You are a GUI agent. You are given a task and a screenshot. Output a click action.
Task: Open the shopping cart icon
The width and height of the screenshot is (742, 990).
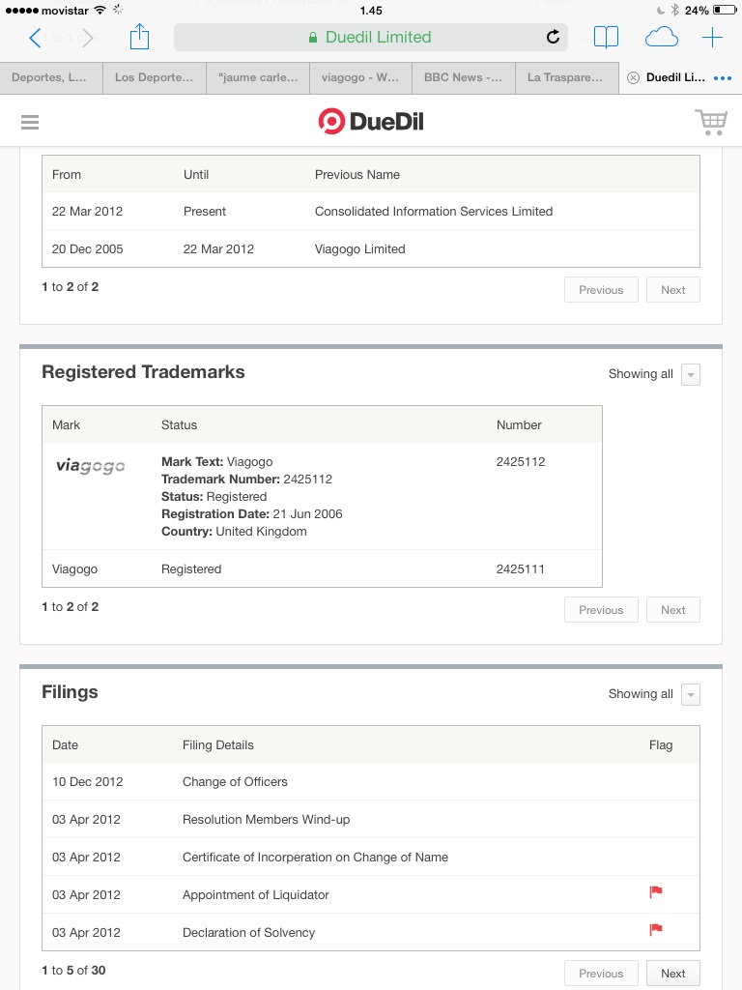coord(711,122)
